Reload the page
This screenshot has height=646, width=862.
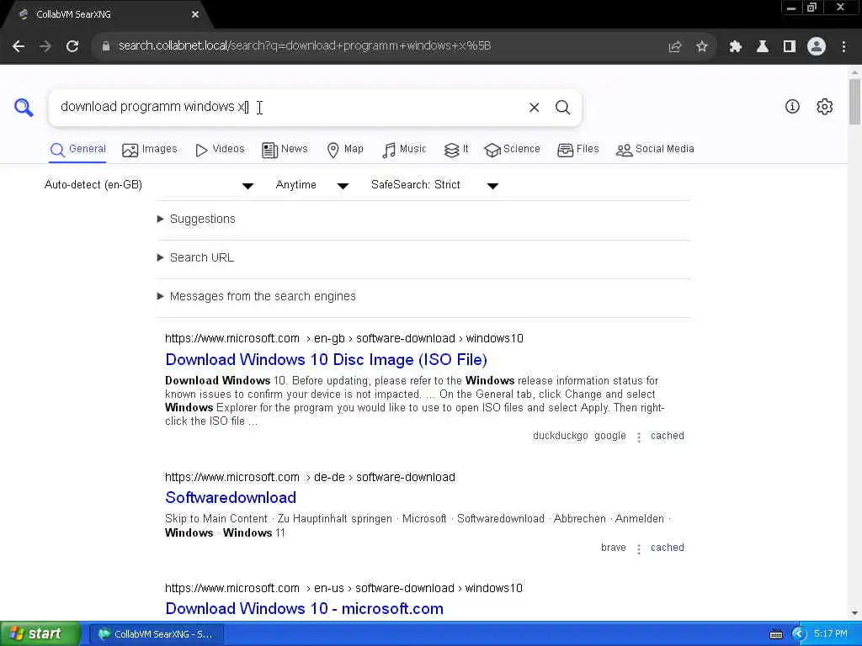click(x=72, y=46)
